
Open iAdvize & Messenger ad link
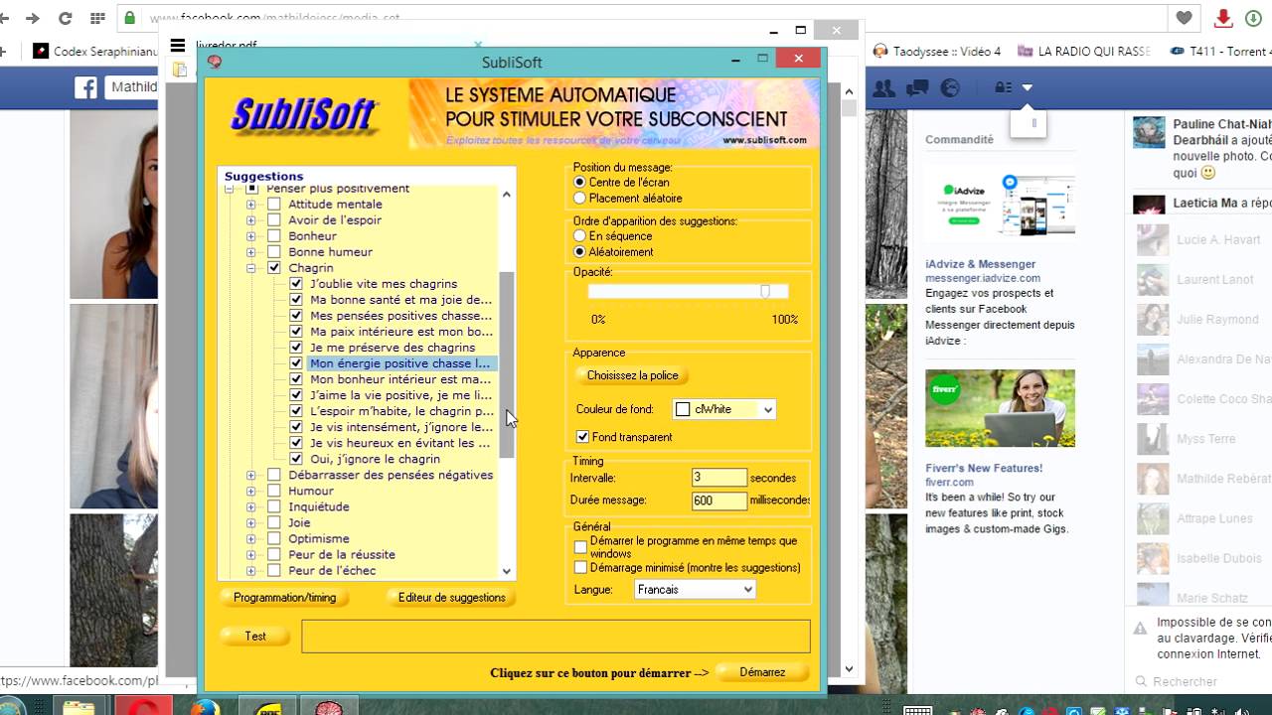click(980, 264)
